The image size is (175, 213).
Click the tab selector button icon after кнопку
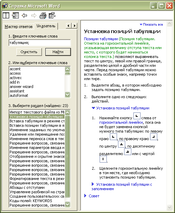click(137, 116)
